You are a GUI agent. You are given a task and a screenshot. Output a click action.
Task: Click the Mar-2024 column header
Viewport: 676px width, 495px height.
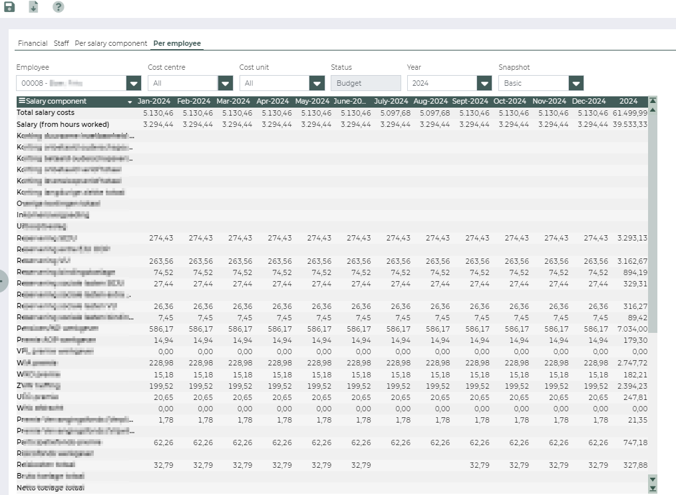click(234, 101)
